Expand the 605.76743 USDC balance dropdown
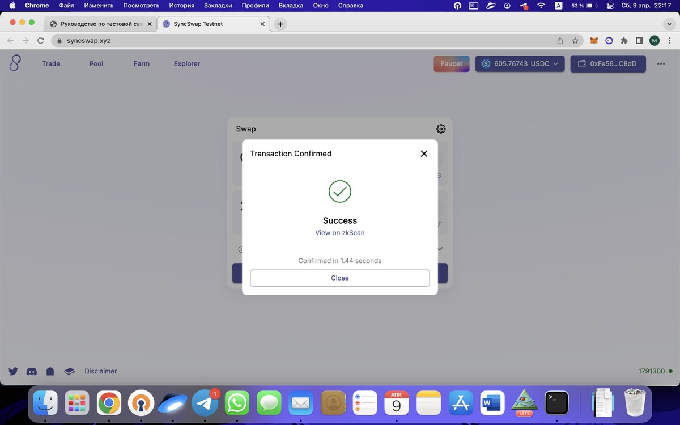 tap(520, 63)
